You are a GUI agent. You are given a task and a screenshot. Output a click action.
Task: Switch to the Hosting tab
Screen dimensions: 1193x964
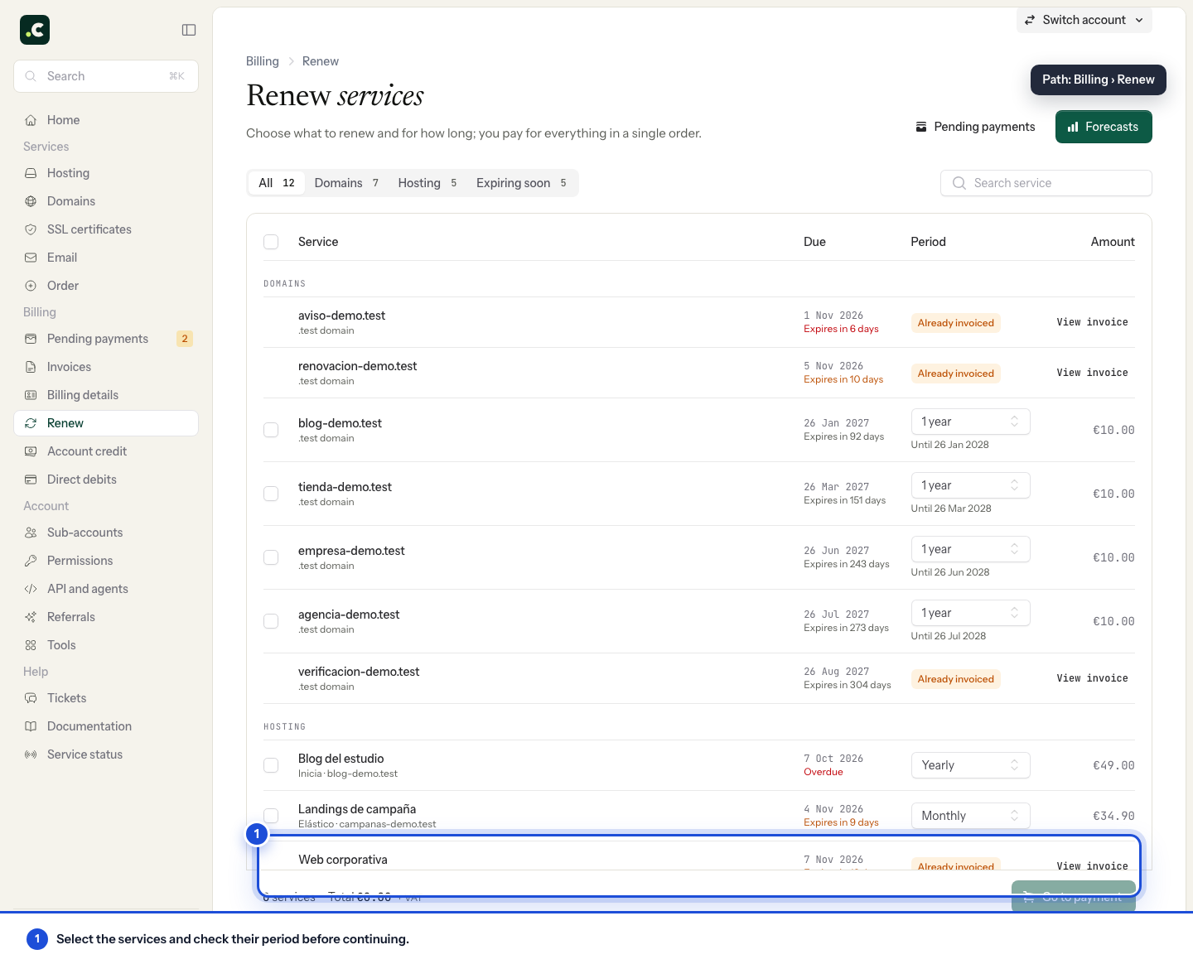[427, 183]
